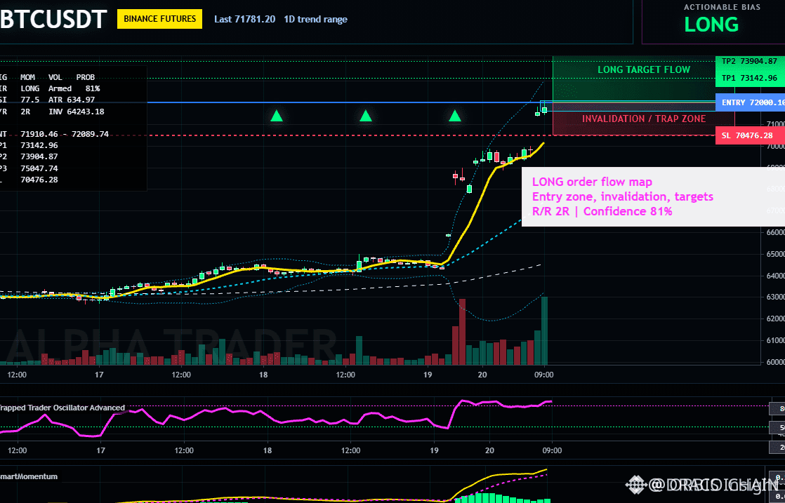Click the Last 71781.20 price readout

245,20
